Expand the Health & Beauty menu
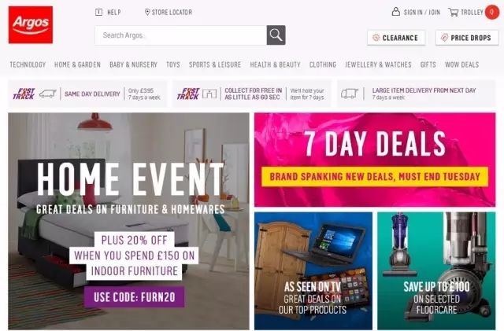The width and height of the screenshot is (504, 331). pos(275,64)
